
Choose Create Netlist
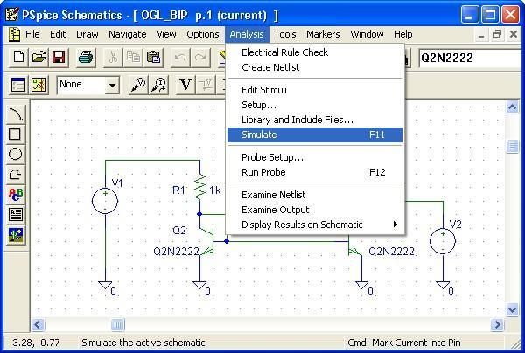coord(315,67)
